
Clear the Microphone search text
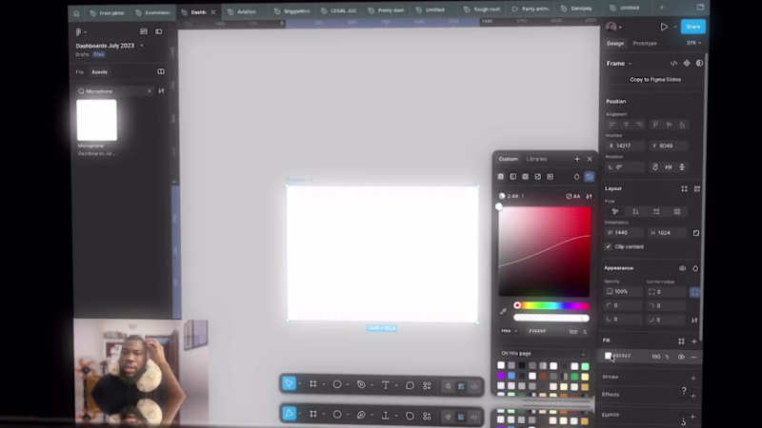(150, 91)
